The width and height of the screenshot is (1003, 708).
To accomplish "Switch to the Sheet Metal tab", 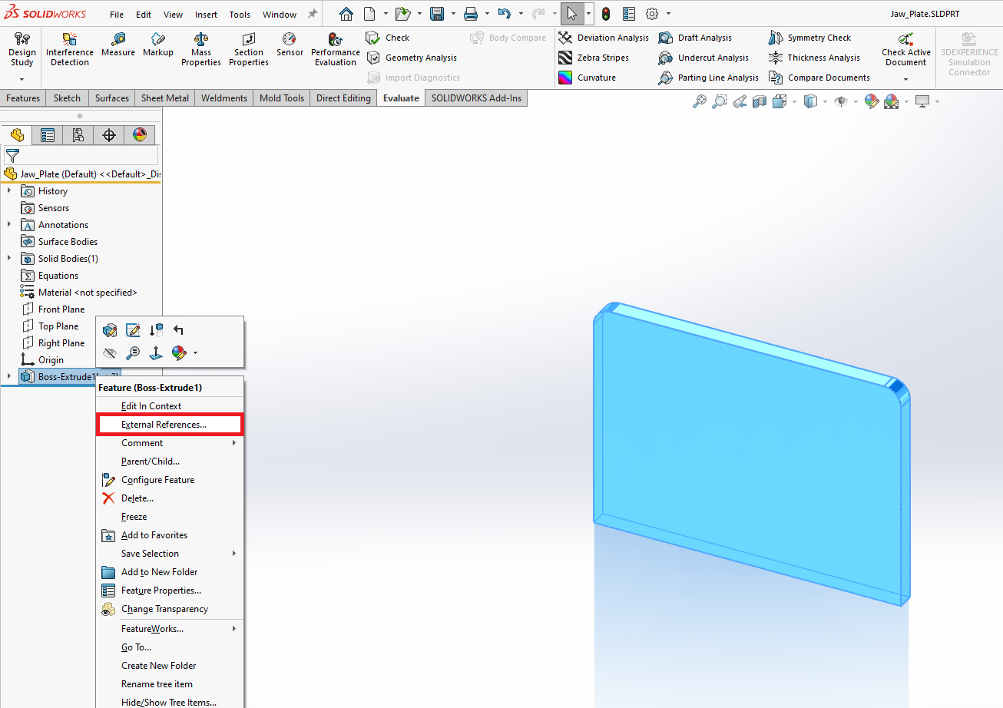I will click(164, 98).
